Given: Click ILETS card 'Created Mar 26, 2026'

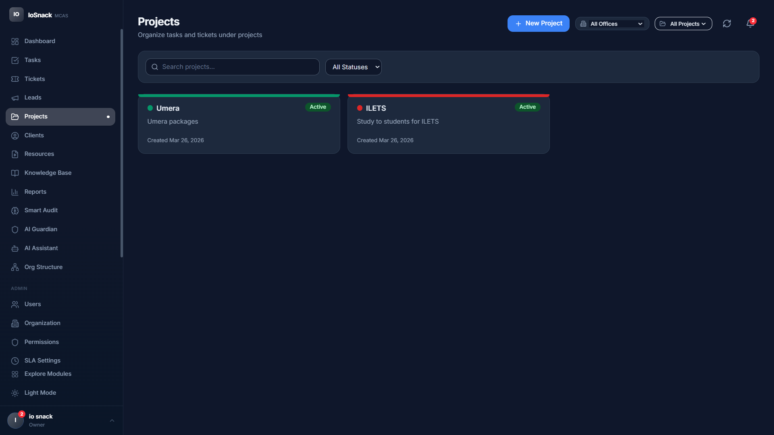Looking at the screenshot, I should (x=385, y=141).
